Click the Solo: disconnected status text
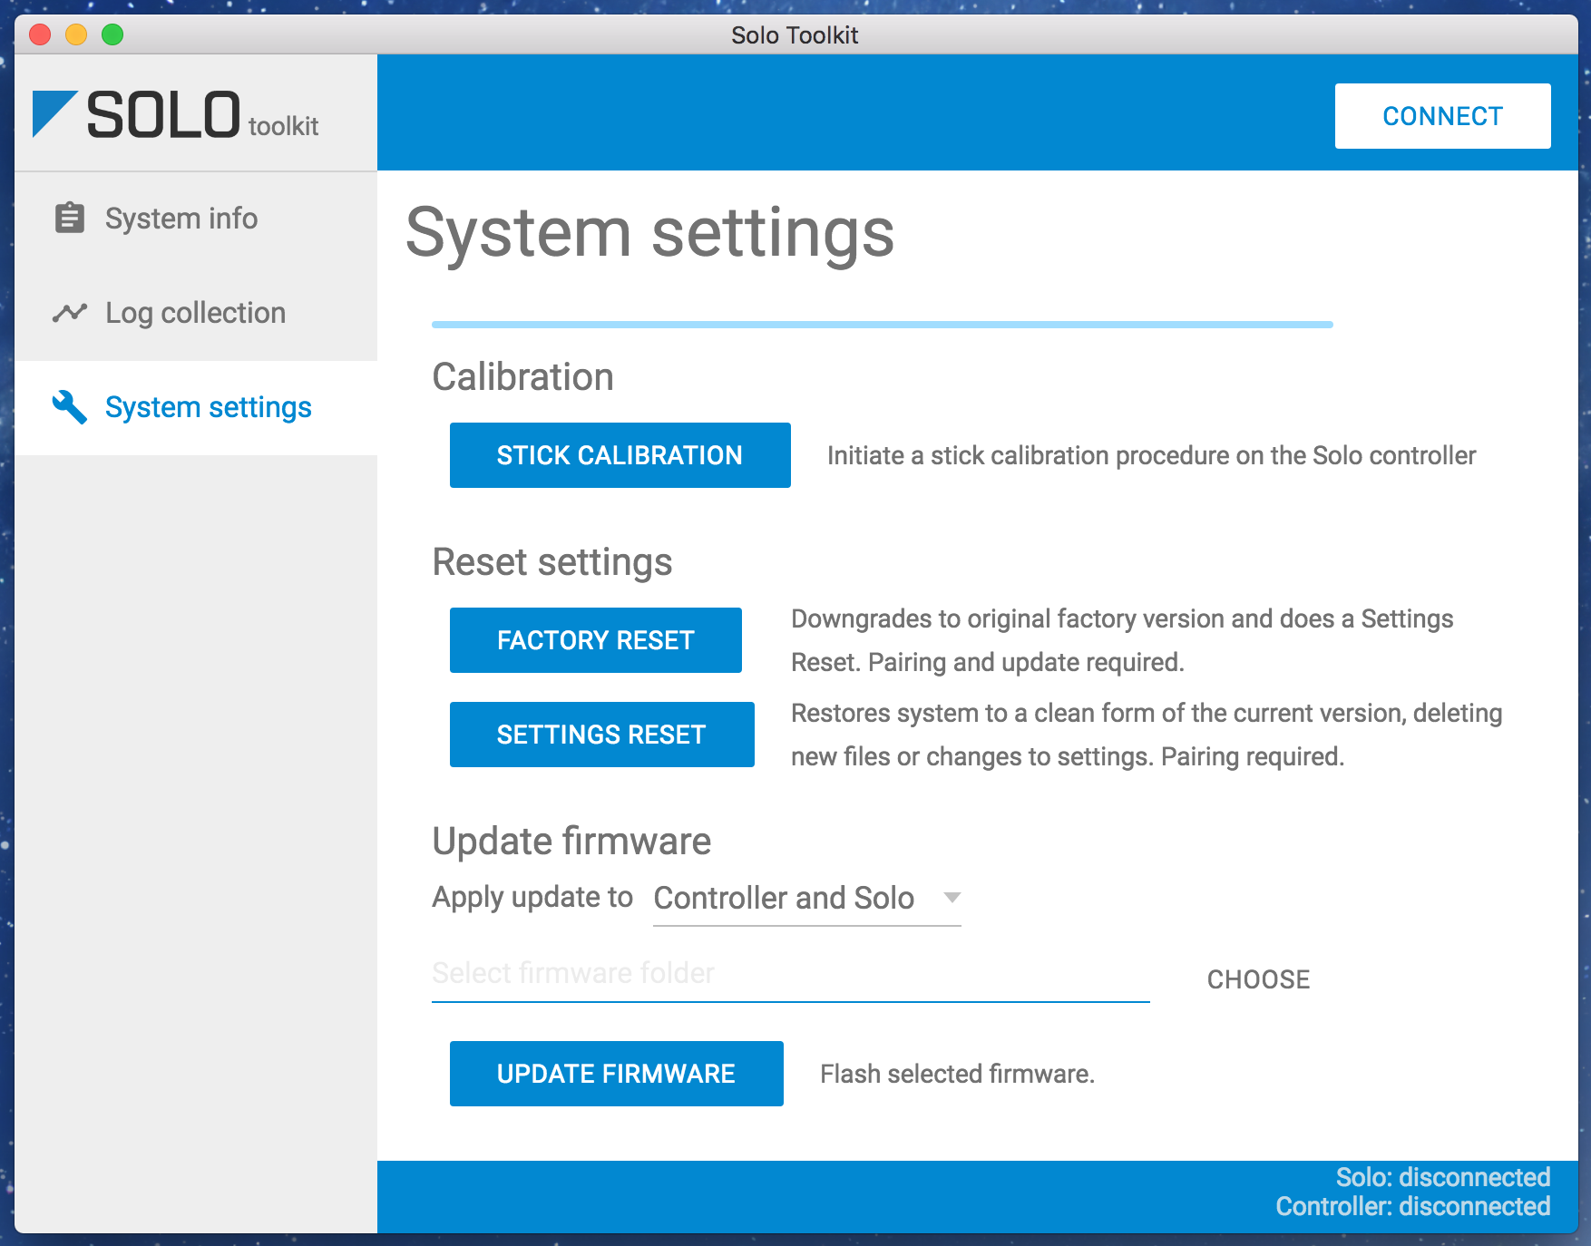This screenshot has width=1591, height=1246. [x=1442, y=1177]
